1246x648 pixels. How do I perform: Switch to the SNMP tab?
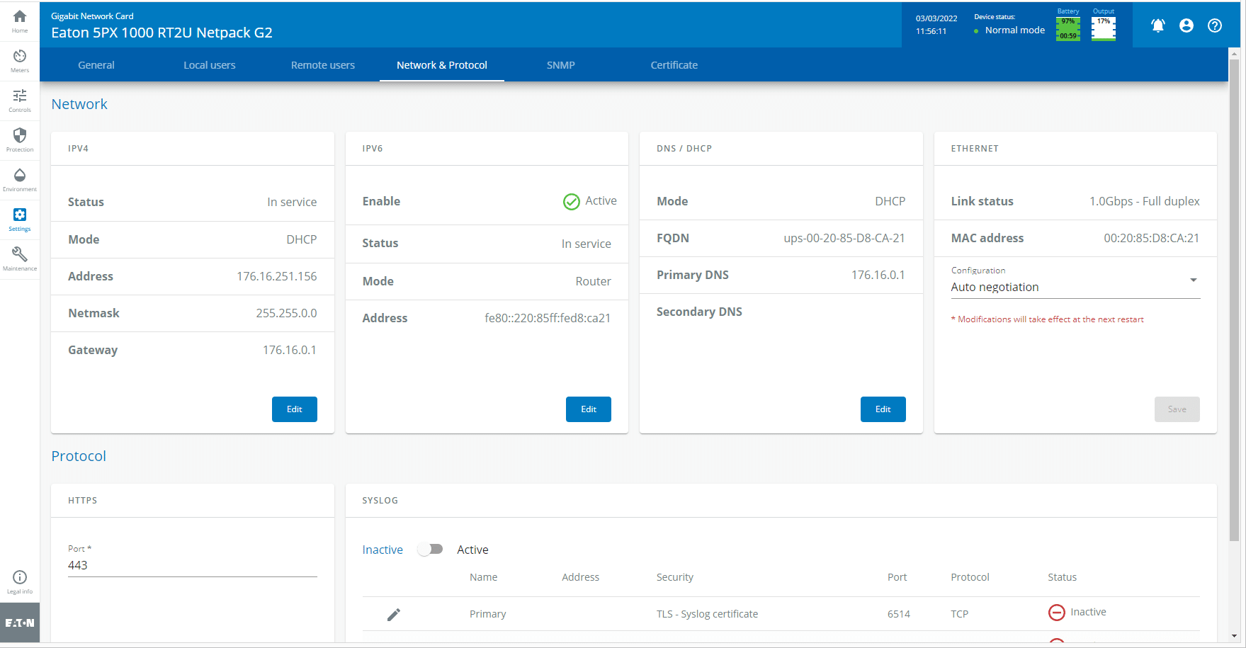[561, 65]
